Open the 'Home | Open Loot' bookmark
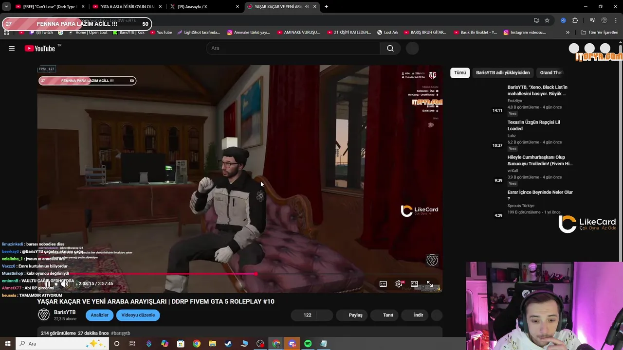Viewport: 623px width, 350px height. click(88, 33)
